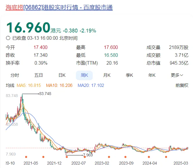Image resolution: width=193 pixels, height=168 pixels.
Task: Click the 2025-03 date axis label
Action: [x=181, y=163]
